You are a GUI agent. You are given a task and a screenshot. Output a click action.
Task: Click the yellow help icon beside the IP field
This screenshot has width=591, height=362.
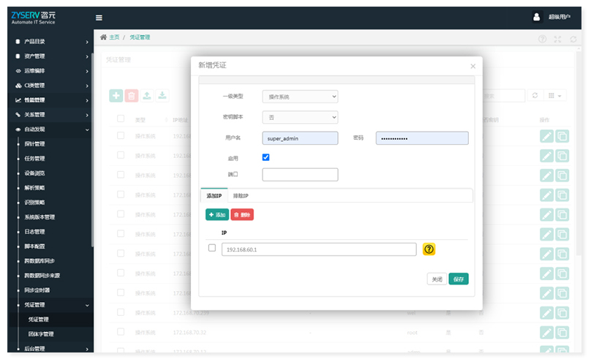coord(429,249)
